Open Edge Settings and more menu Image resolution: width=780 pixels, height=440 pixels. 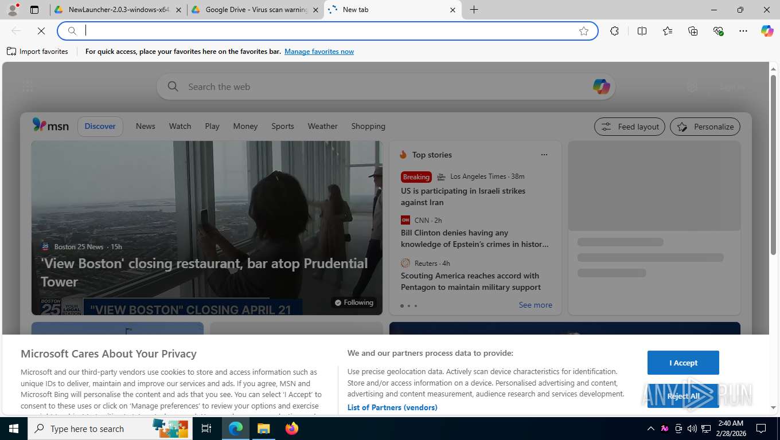point(743,31)
